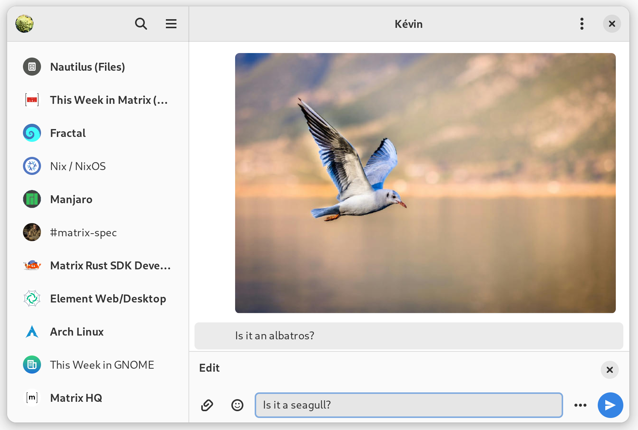Open the hamburger main menu
The image size is (638, 430).
coord(171,24)
